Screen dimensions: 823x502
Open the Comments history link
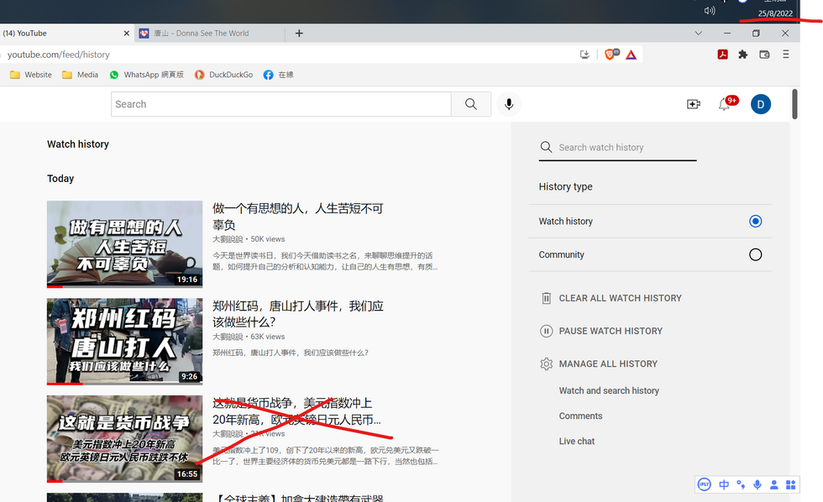[x=580, y=416]
